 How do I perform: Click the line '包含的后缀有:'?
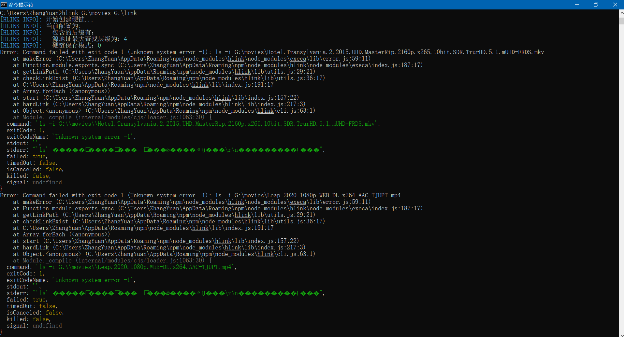(x=73, y=33)
